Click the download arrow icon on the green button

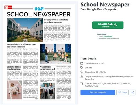pos(115,24)
